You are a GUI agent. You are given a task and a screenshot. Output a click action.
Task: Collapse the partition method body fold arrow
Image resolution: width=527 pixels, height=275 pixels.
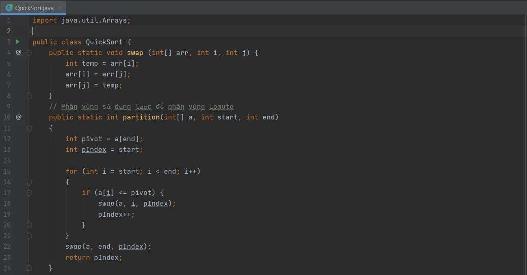(x=29, y=128)
